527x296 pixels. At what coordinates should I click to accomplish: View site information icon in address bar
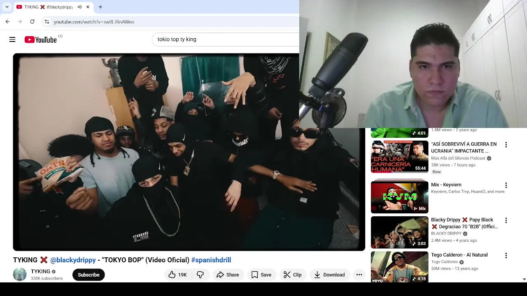[47, 22]
